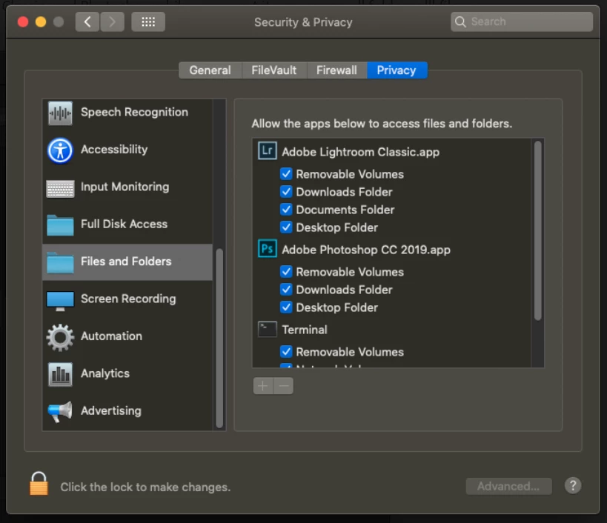Viewport: 607px width, 523px height.
Task: Select the Screen Recording category
Action: (x=127, y=299)
